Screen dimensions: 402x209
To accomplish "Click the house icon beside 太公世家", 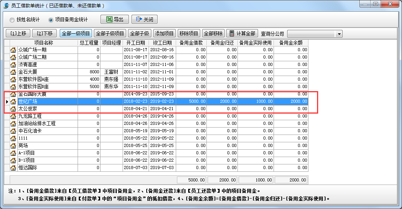I will pos(13,109).
